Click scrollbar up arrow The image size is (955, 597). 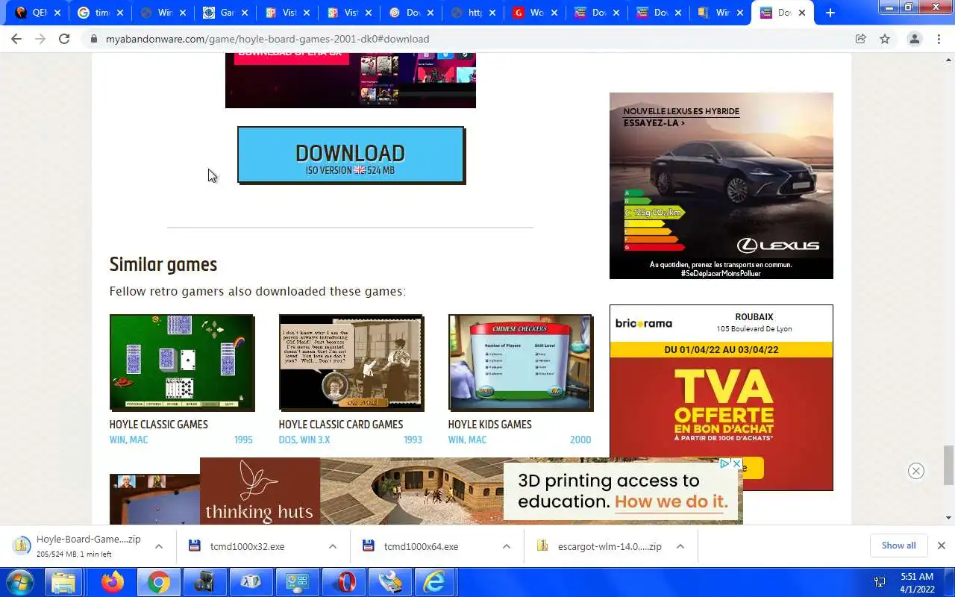[948, 60]
